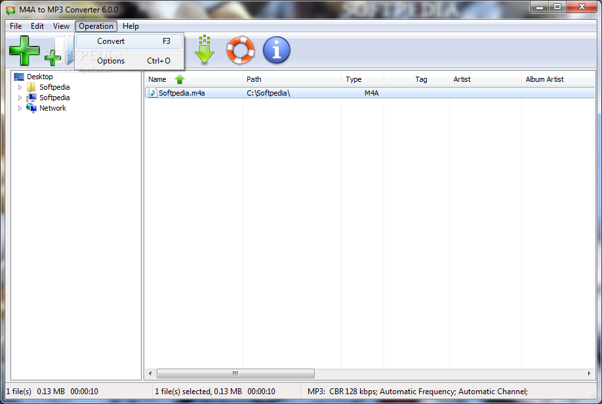
Task: Click the Desktop monitor icon in tree
Action: point(19,77)
